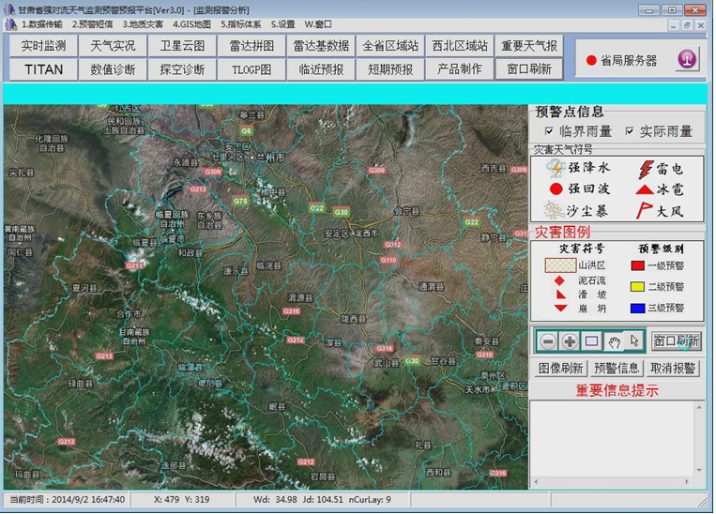The height and width of the screenshot is (514, 716).
Task: Click the 实时监测 button
Action: coord(43,46)
